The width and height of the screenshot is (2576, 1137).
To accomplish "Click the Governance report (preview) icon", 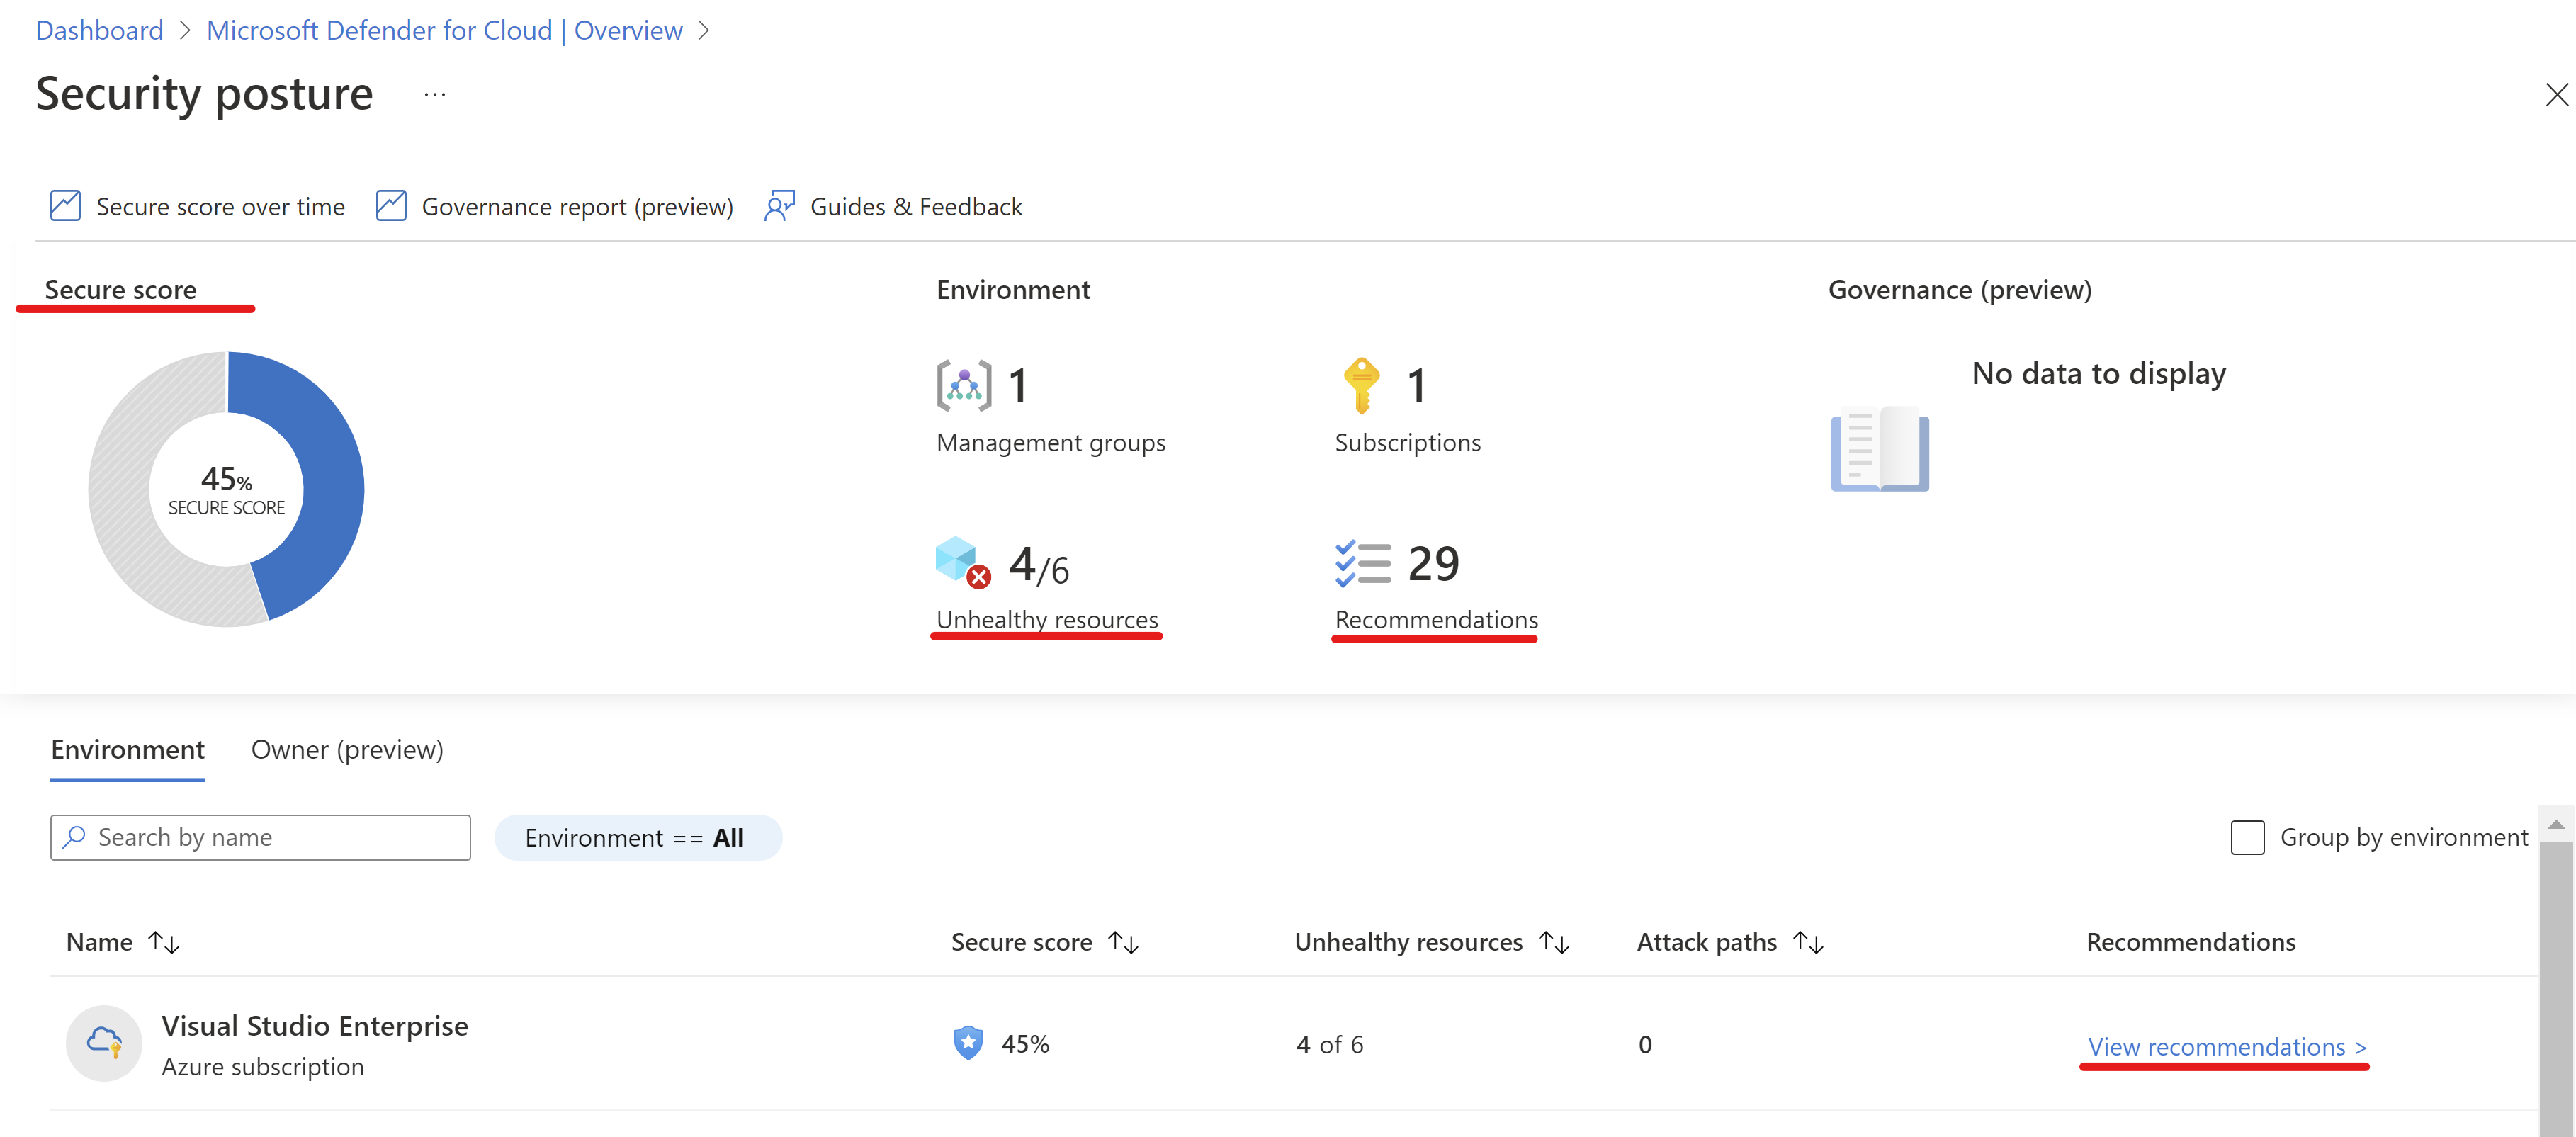I will (x=392, y=205).
